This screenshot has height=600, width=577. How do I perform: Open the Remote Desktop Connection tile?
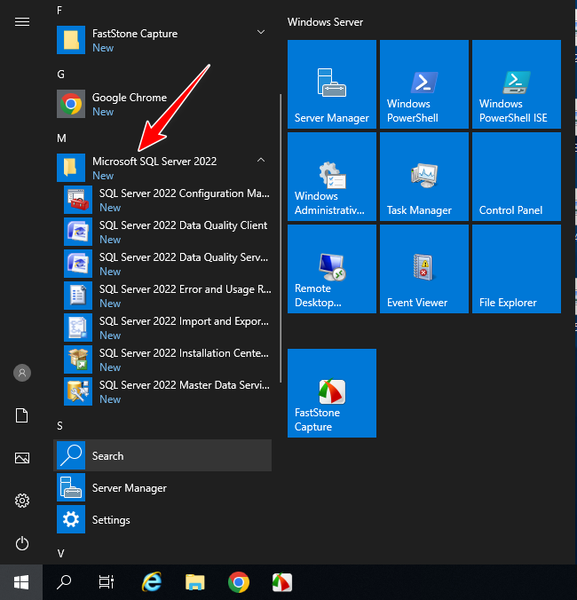pyautogui.click(x=332, y=269)
